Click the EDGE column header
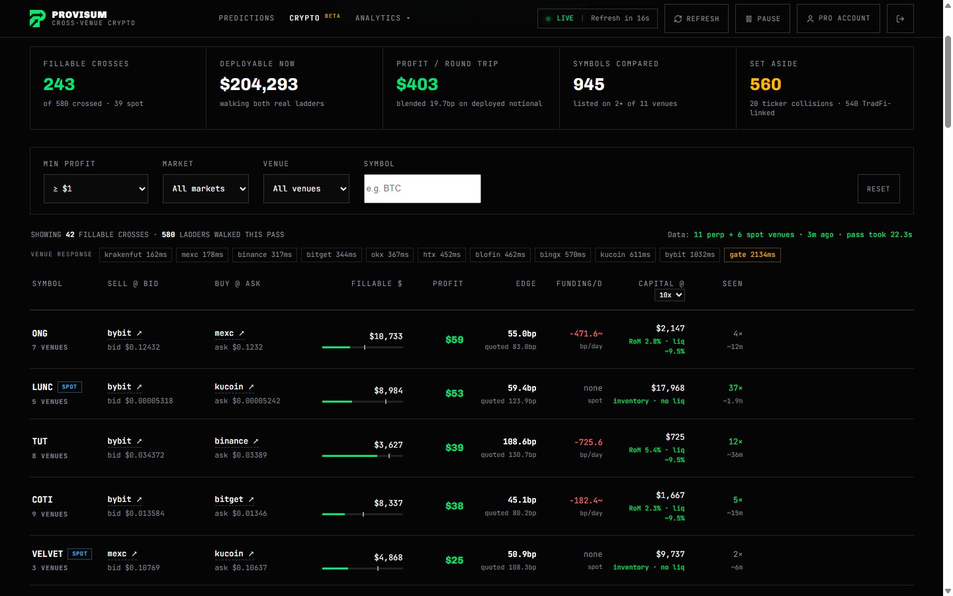This screenshot has width=953, height=596. tap(526, 284)
